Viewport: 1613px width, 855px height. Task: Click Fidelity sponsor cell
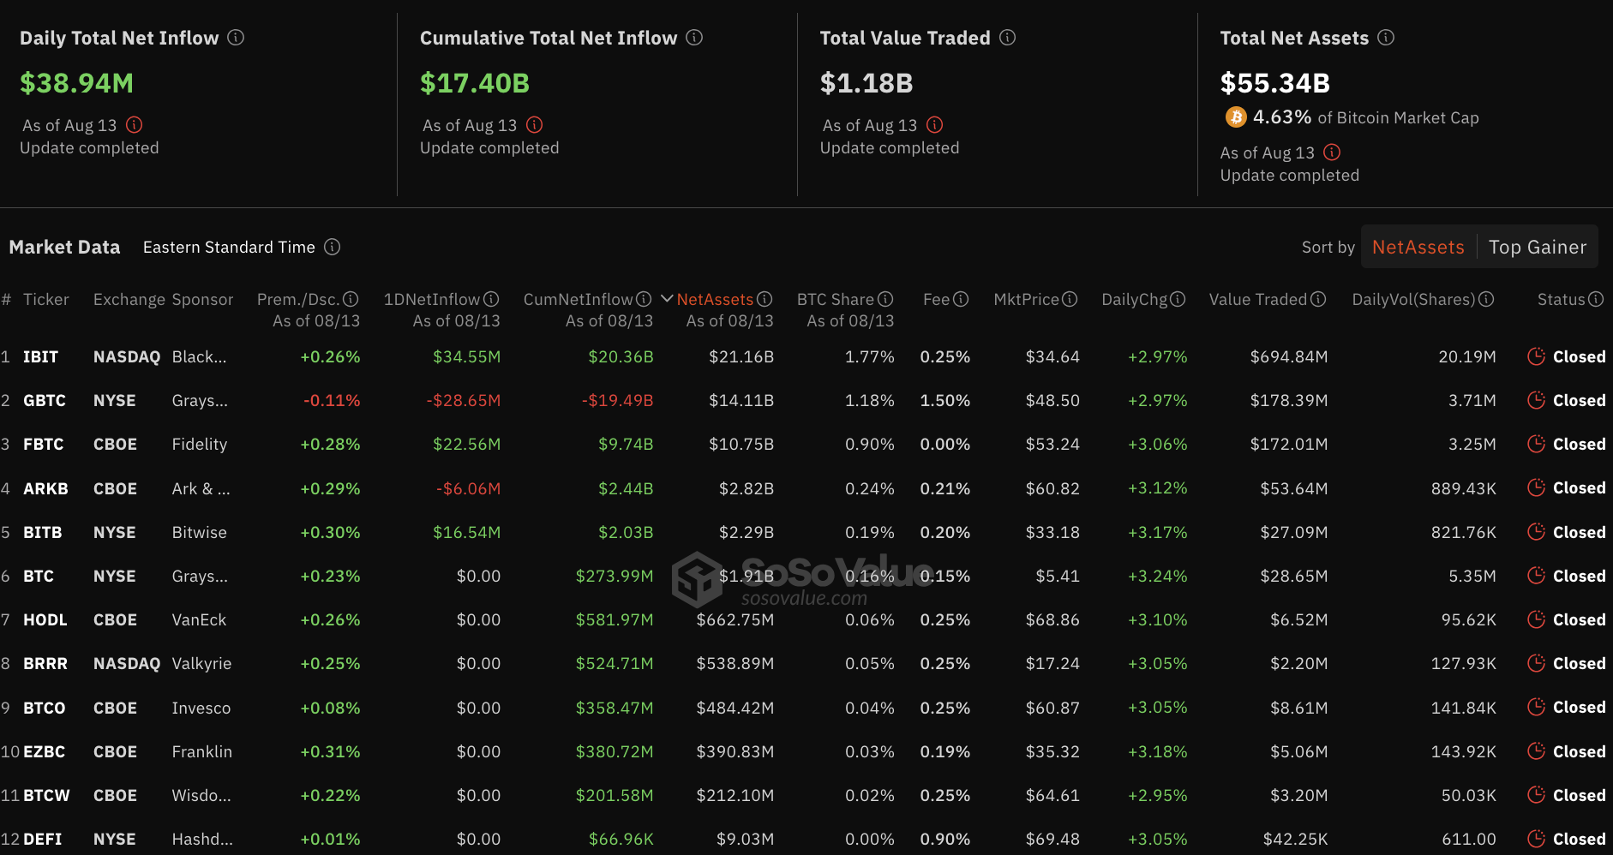click(x=200, y=444)
